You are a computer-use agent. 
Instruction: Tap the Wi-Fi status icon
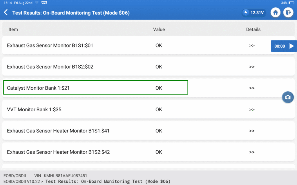(x=37, y=3)
